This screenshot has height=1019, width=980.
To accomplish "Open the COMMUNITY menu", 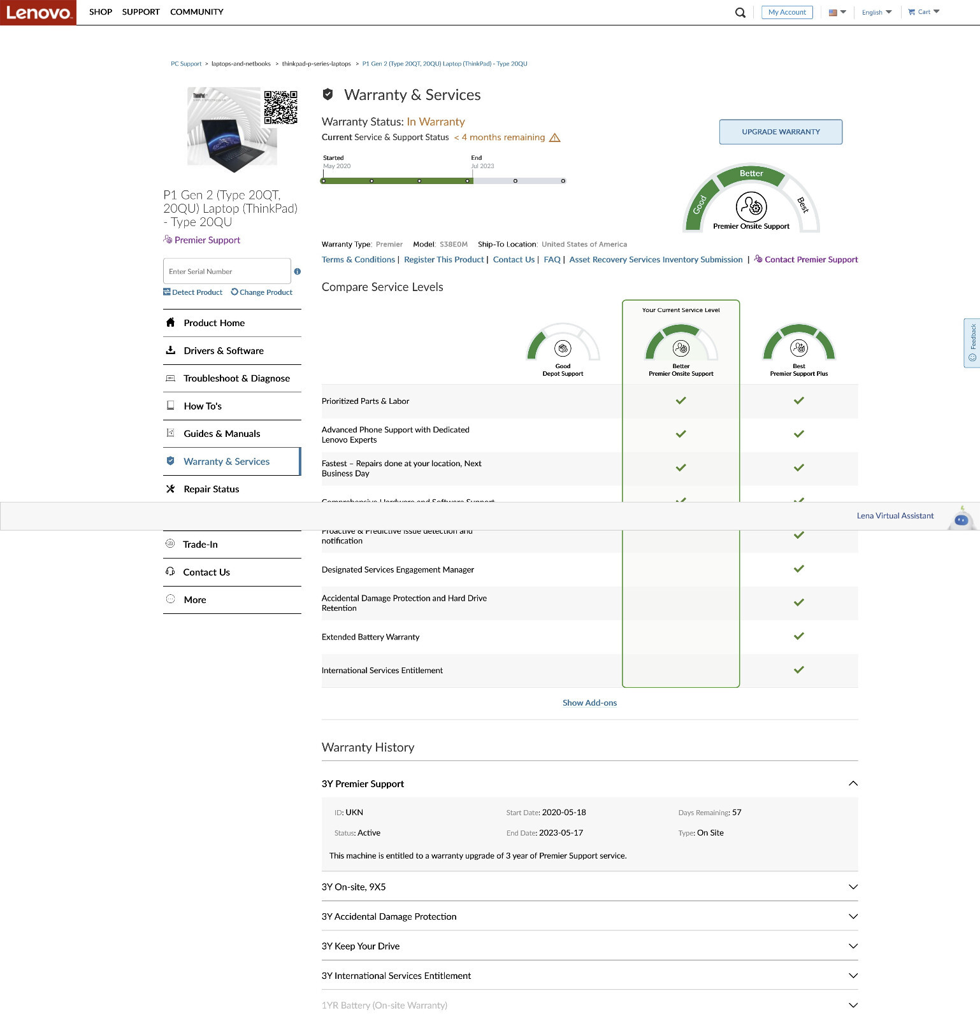I will [197, 12].
